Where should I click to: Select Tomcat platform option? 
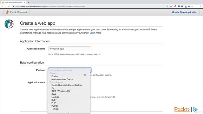pyautogui.click(x=55, y=109)
